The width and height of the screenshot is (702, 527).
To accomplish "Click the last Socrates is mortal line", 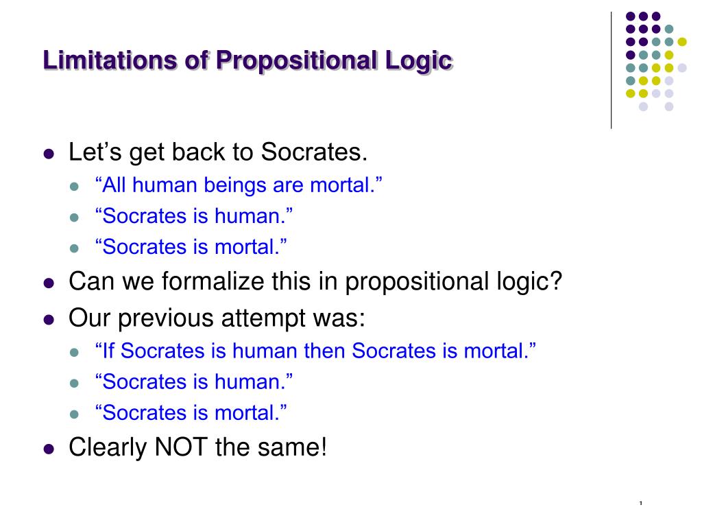I will (x=191, y=412).
